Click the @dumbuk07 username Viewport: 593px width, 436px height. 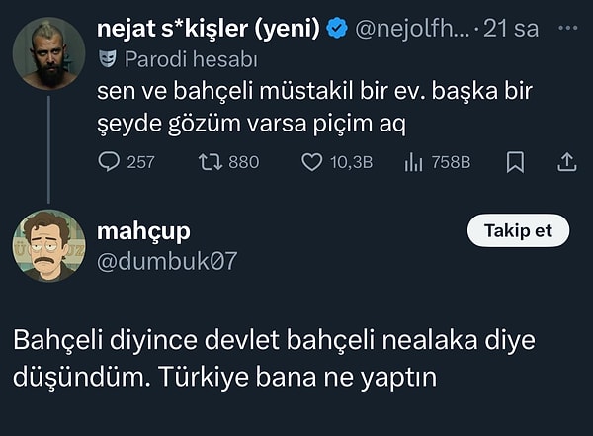pos(168,260)
